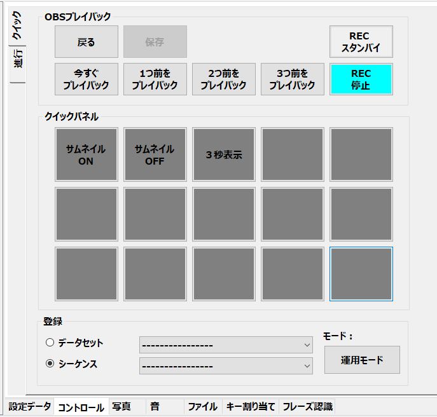The width and height of the screenshot is (437, 417).
Task: Toggle the 運用モード button
Action: 362,360
